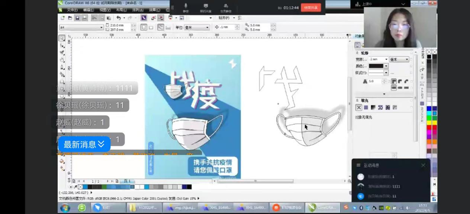Toggle portrait page orientation button
This screenshot has height=214, width=470.
[144, 28]
